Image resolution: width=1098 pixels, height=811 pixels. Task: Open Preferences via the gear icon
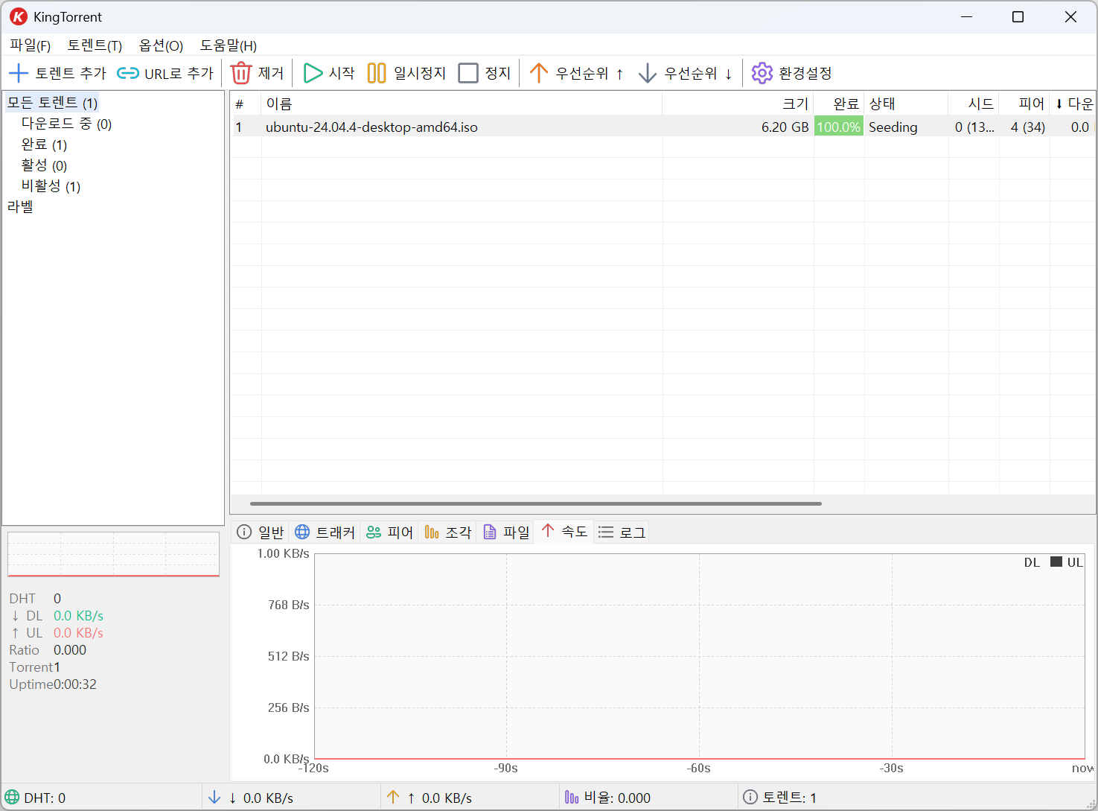point(762,73)
